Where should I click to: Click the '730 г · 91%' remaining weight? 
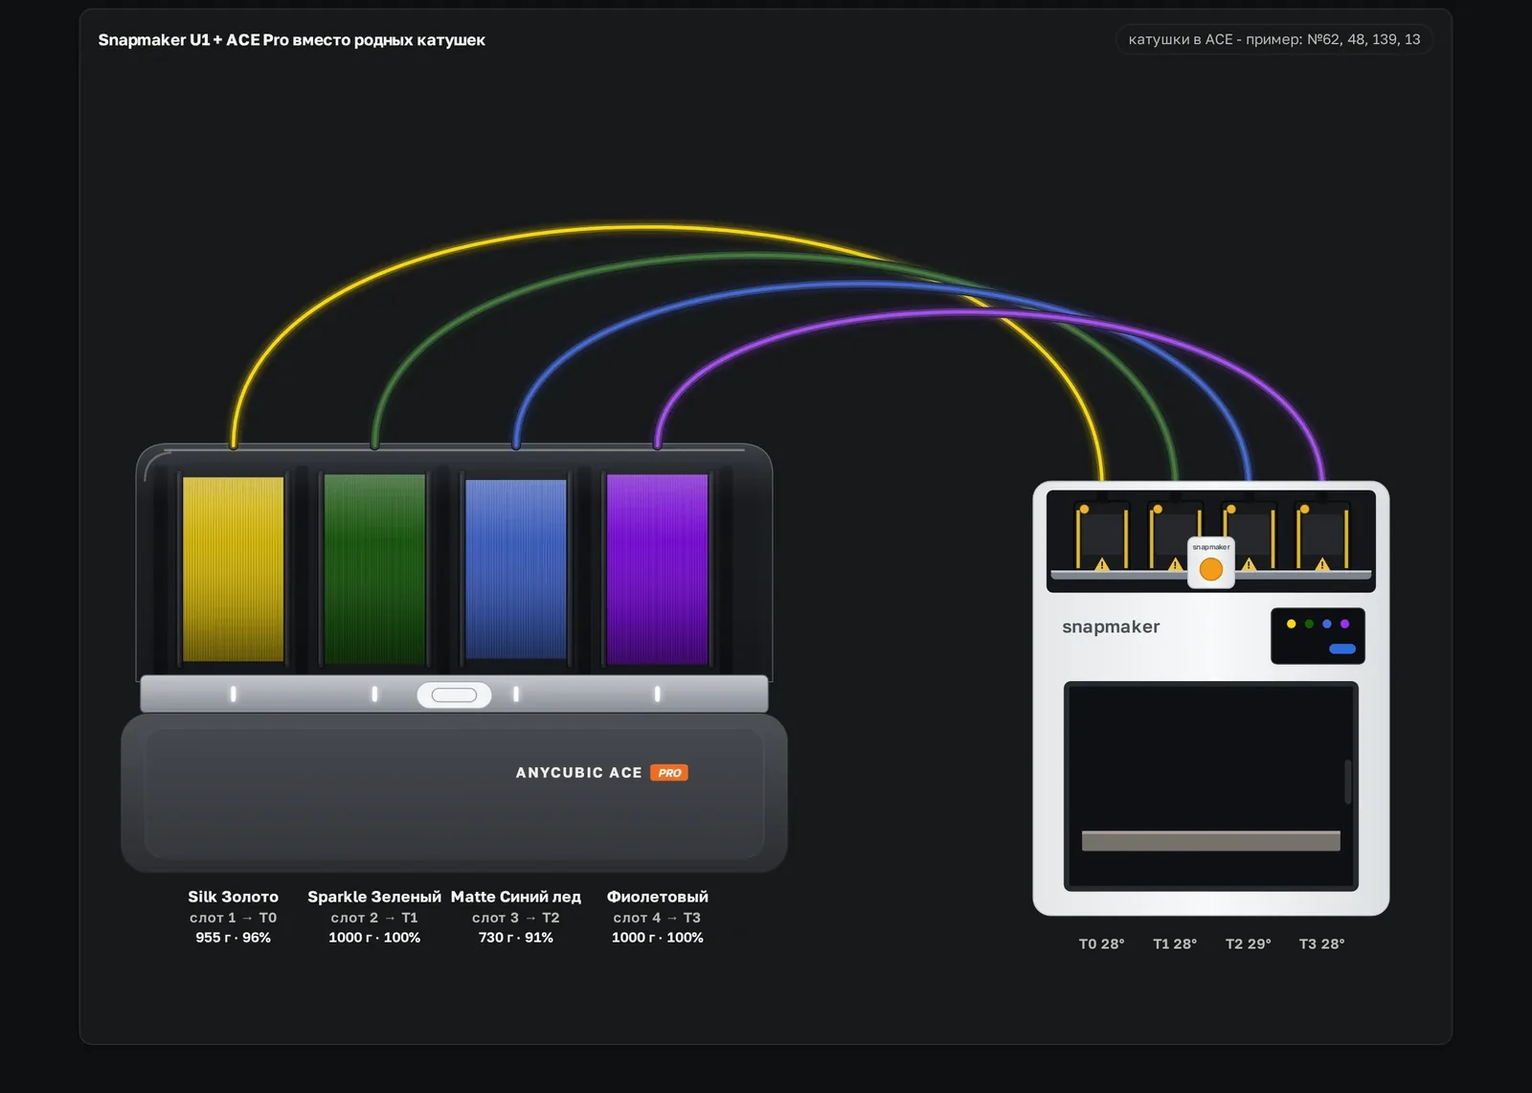(516, 938)
